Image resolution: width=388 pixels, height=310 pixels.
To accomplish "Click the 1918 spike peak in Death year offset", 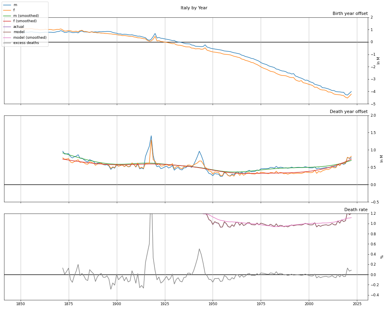I will tap(151, 136).
